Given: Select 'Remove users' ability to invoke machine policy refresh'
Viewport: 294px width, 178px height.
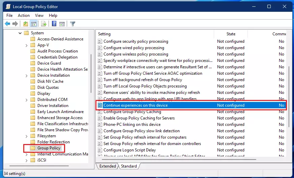Looking at the screenshot, I should tap(152, 93).
